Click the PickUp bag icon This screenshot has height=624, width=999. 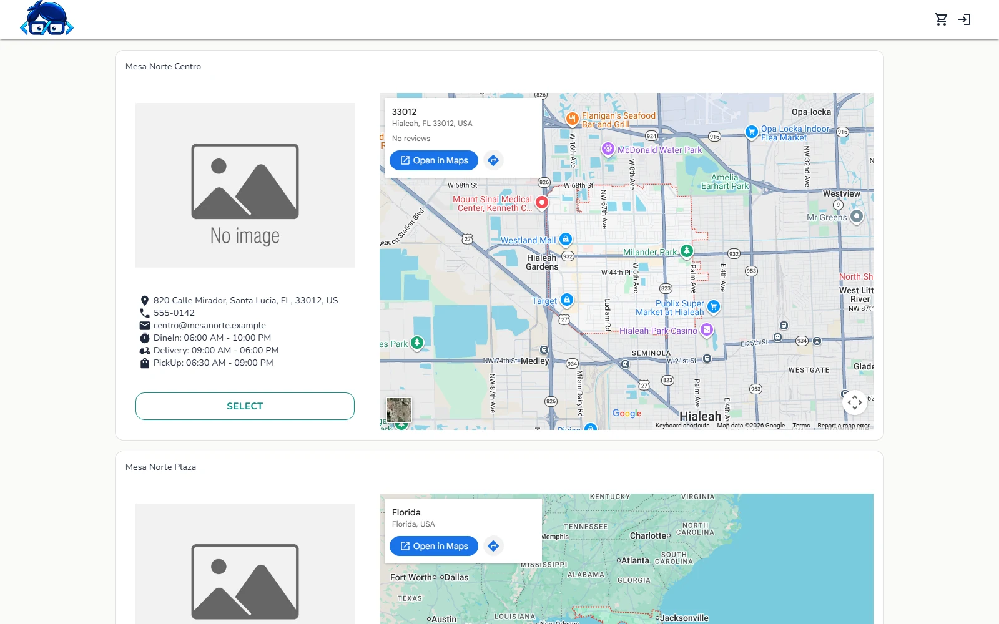tap(145, 363)
